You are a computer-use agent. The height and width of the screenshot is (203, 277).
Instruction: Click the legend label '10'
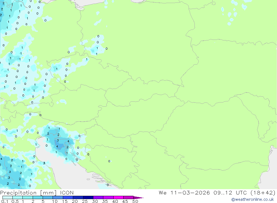(x=55, y=201)
